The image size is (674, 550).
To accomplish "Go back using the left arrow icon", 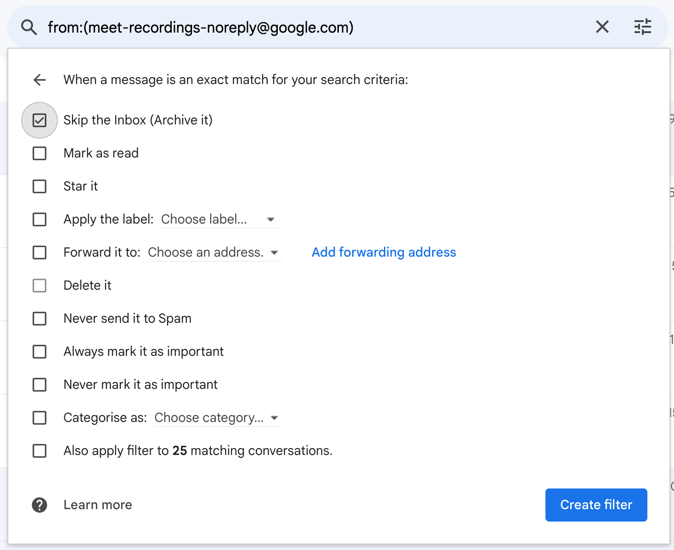I will click(40, 80).
